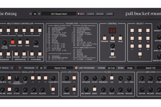Adjust the amplifier ATTACK knob
The width and height of the screenshot is (161, 107).
[x=142, y=78]
